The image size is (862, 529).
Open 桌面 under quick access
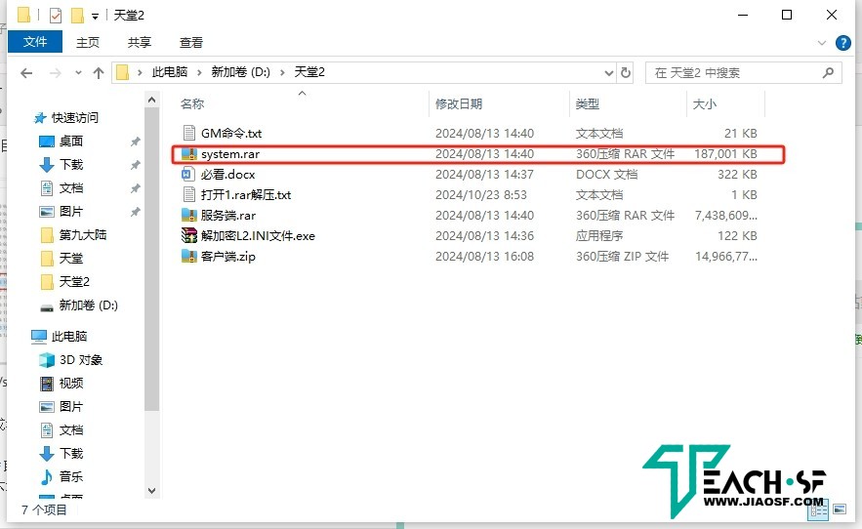click(x=71, y=141)
